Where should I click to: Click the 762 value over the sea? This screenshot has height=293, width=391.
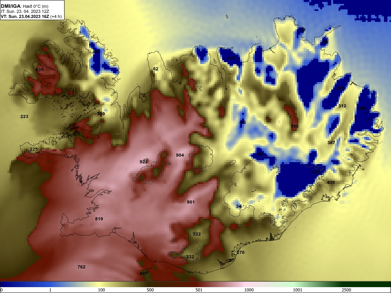(x=82, y=267)
